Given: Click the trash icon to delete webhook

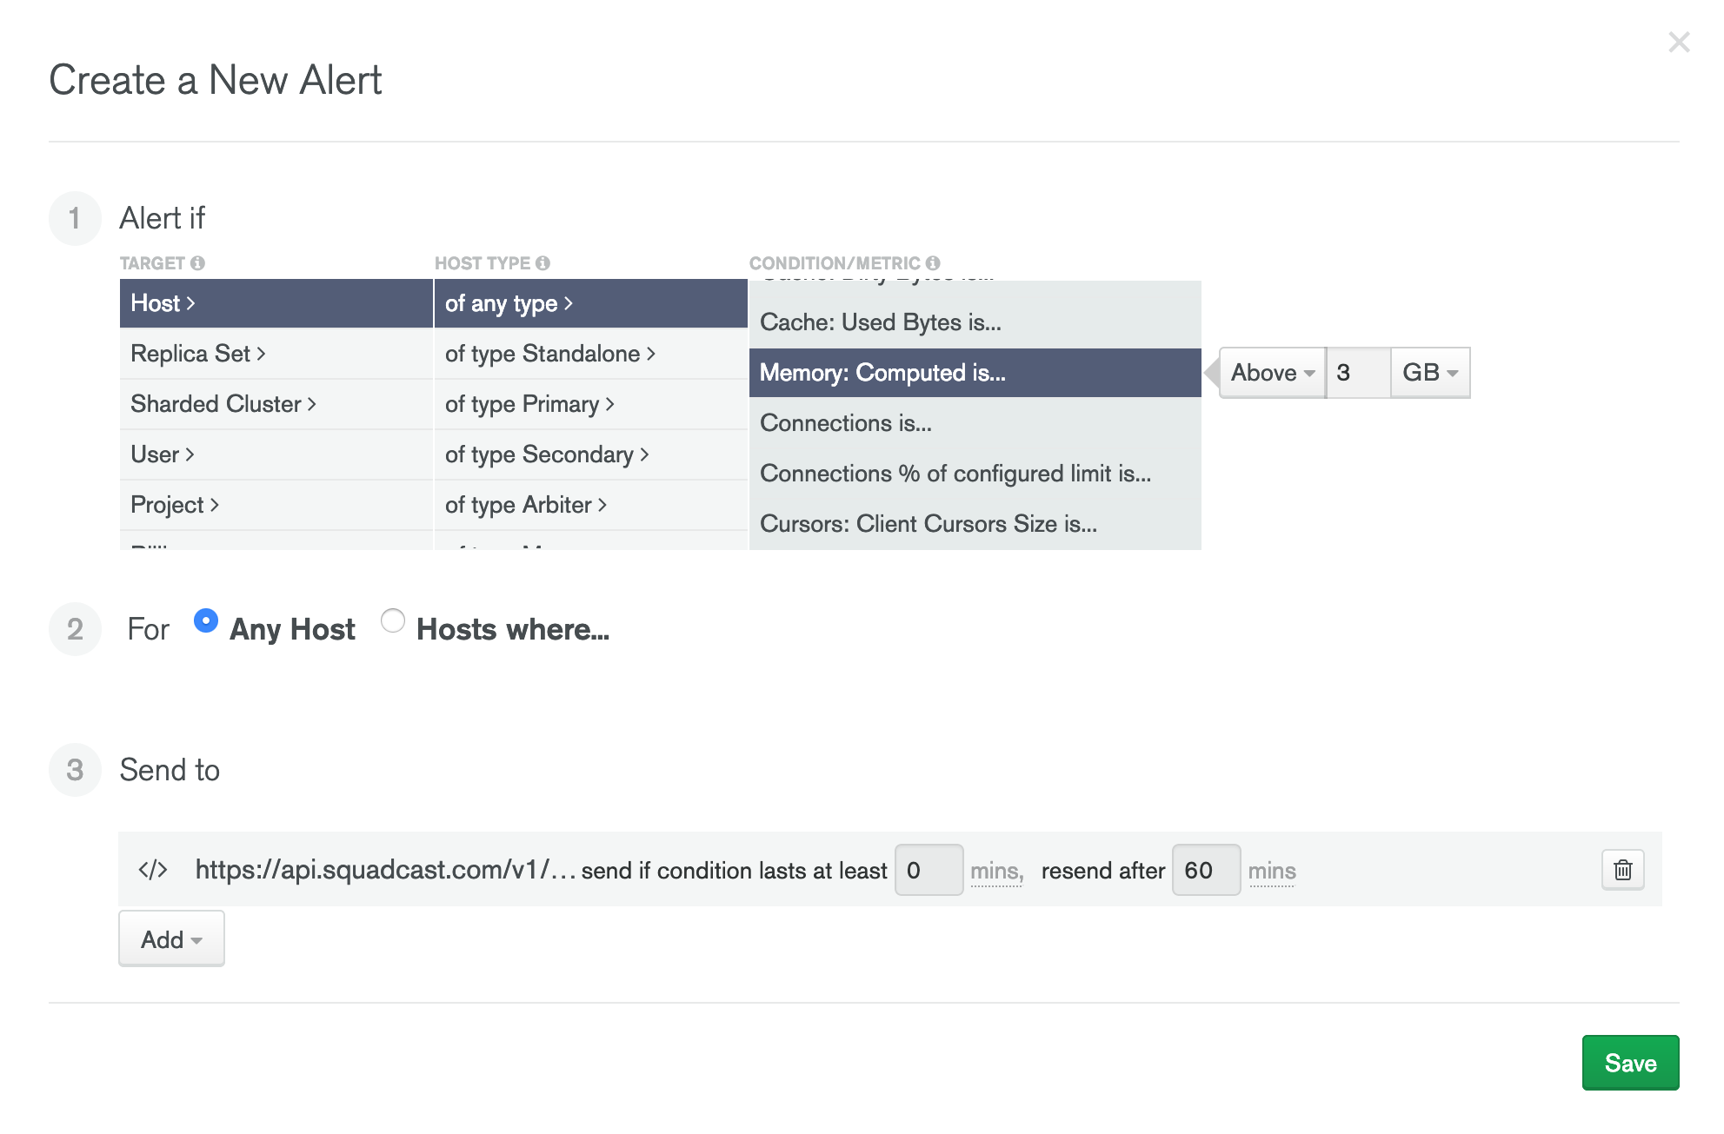Looking at the screenshot, I should pos(1622,870).
